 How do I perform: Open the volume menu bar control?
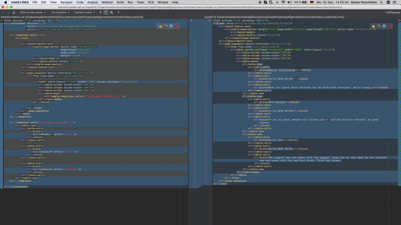tap(289, 2)
